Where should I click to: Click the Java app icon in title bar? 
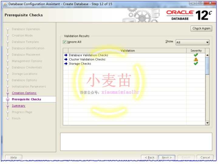click(5, 4)
